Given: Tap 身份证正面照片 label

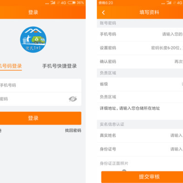Looking at the screenshot, I should coord(114,164).
